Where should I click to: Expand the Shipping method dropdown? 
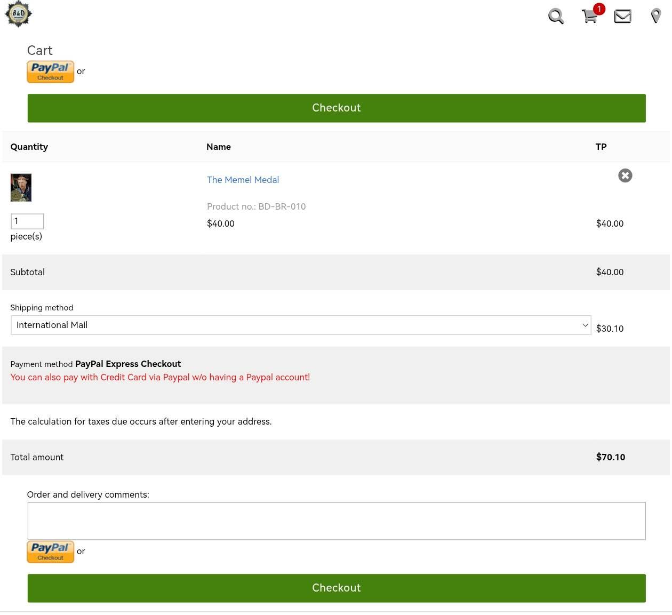point(301,325)
